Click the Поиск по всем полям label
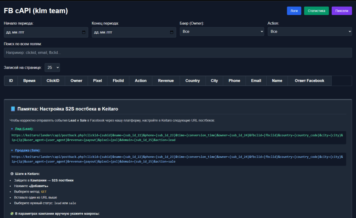356x218 pixels. (x=23, y=44)
